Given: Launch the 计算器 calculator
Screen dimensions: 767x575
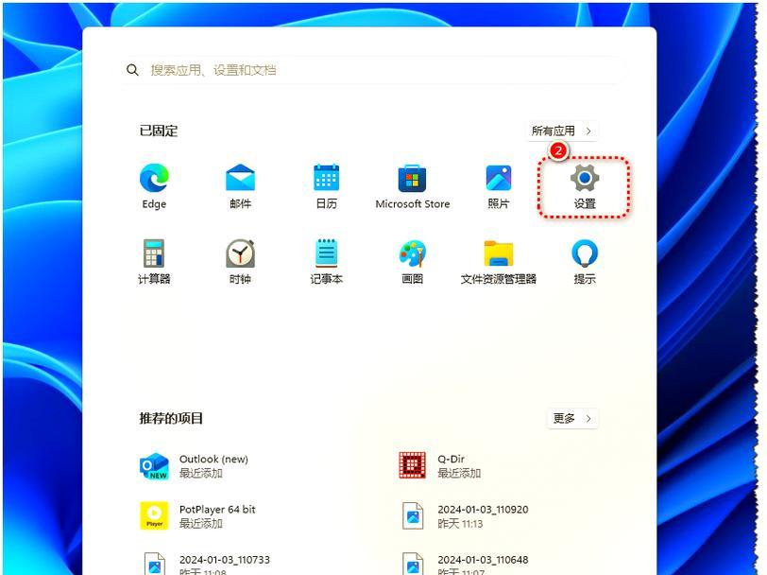Looking at the screenshot, I should coord(154,262).
